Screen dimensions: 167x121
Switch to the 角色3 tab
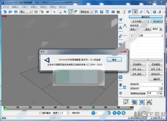[x=148, y=29]
